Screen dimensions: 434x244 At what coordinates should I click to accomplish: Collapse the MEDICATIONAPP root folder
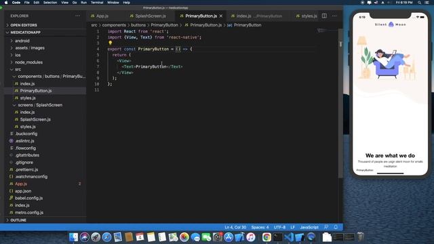pyautogui.click(x=45, y=33)
